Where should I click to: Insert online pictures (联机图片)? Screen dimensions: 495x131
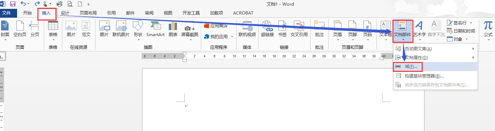(x=121, y=29)
